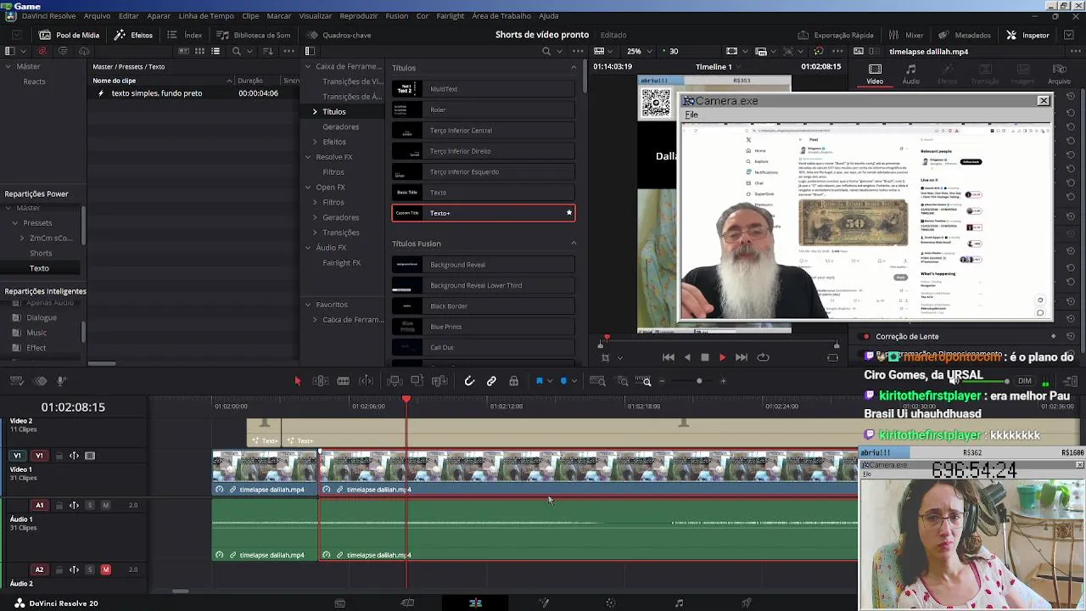Click the Insert Clip edit icon

394,381
